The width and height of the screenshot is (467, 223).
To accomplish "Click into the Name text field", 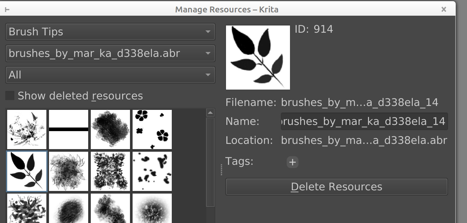I will pyautogui.click(x=364, y=122).
